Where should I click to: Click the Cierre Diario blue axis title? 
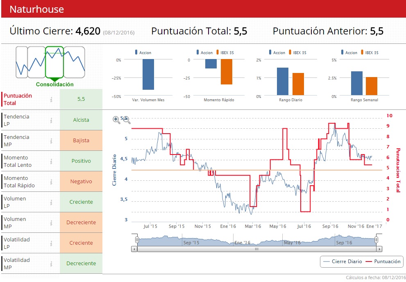pyautogui.click(x=114, y=170)
